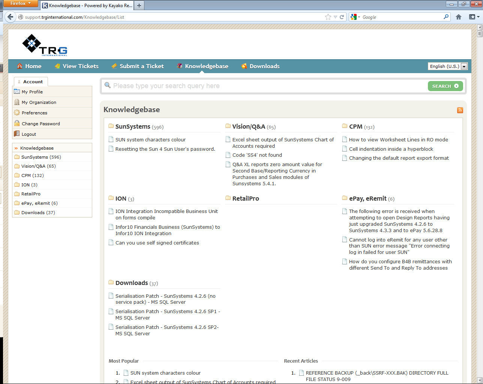Click the new tab plus button
This screenshot has height=384, width=483.
(139, 5)
